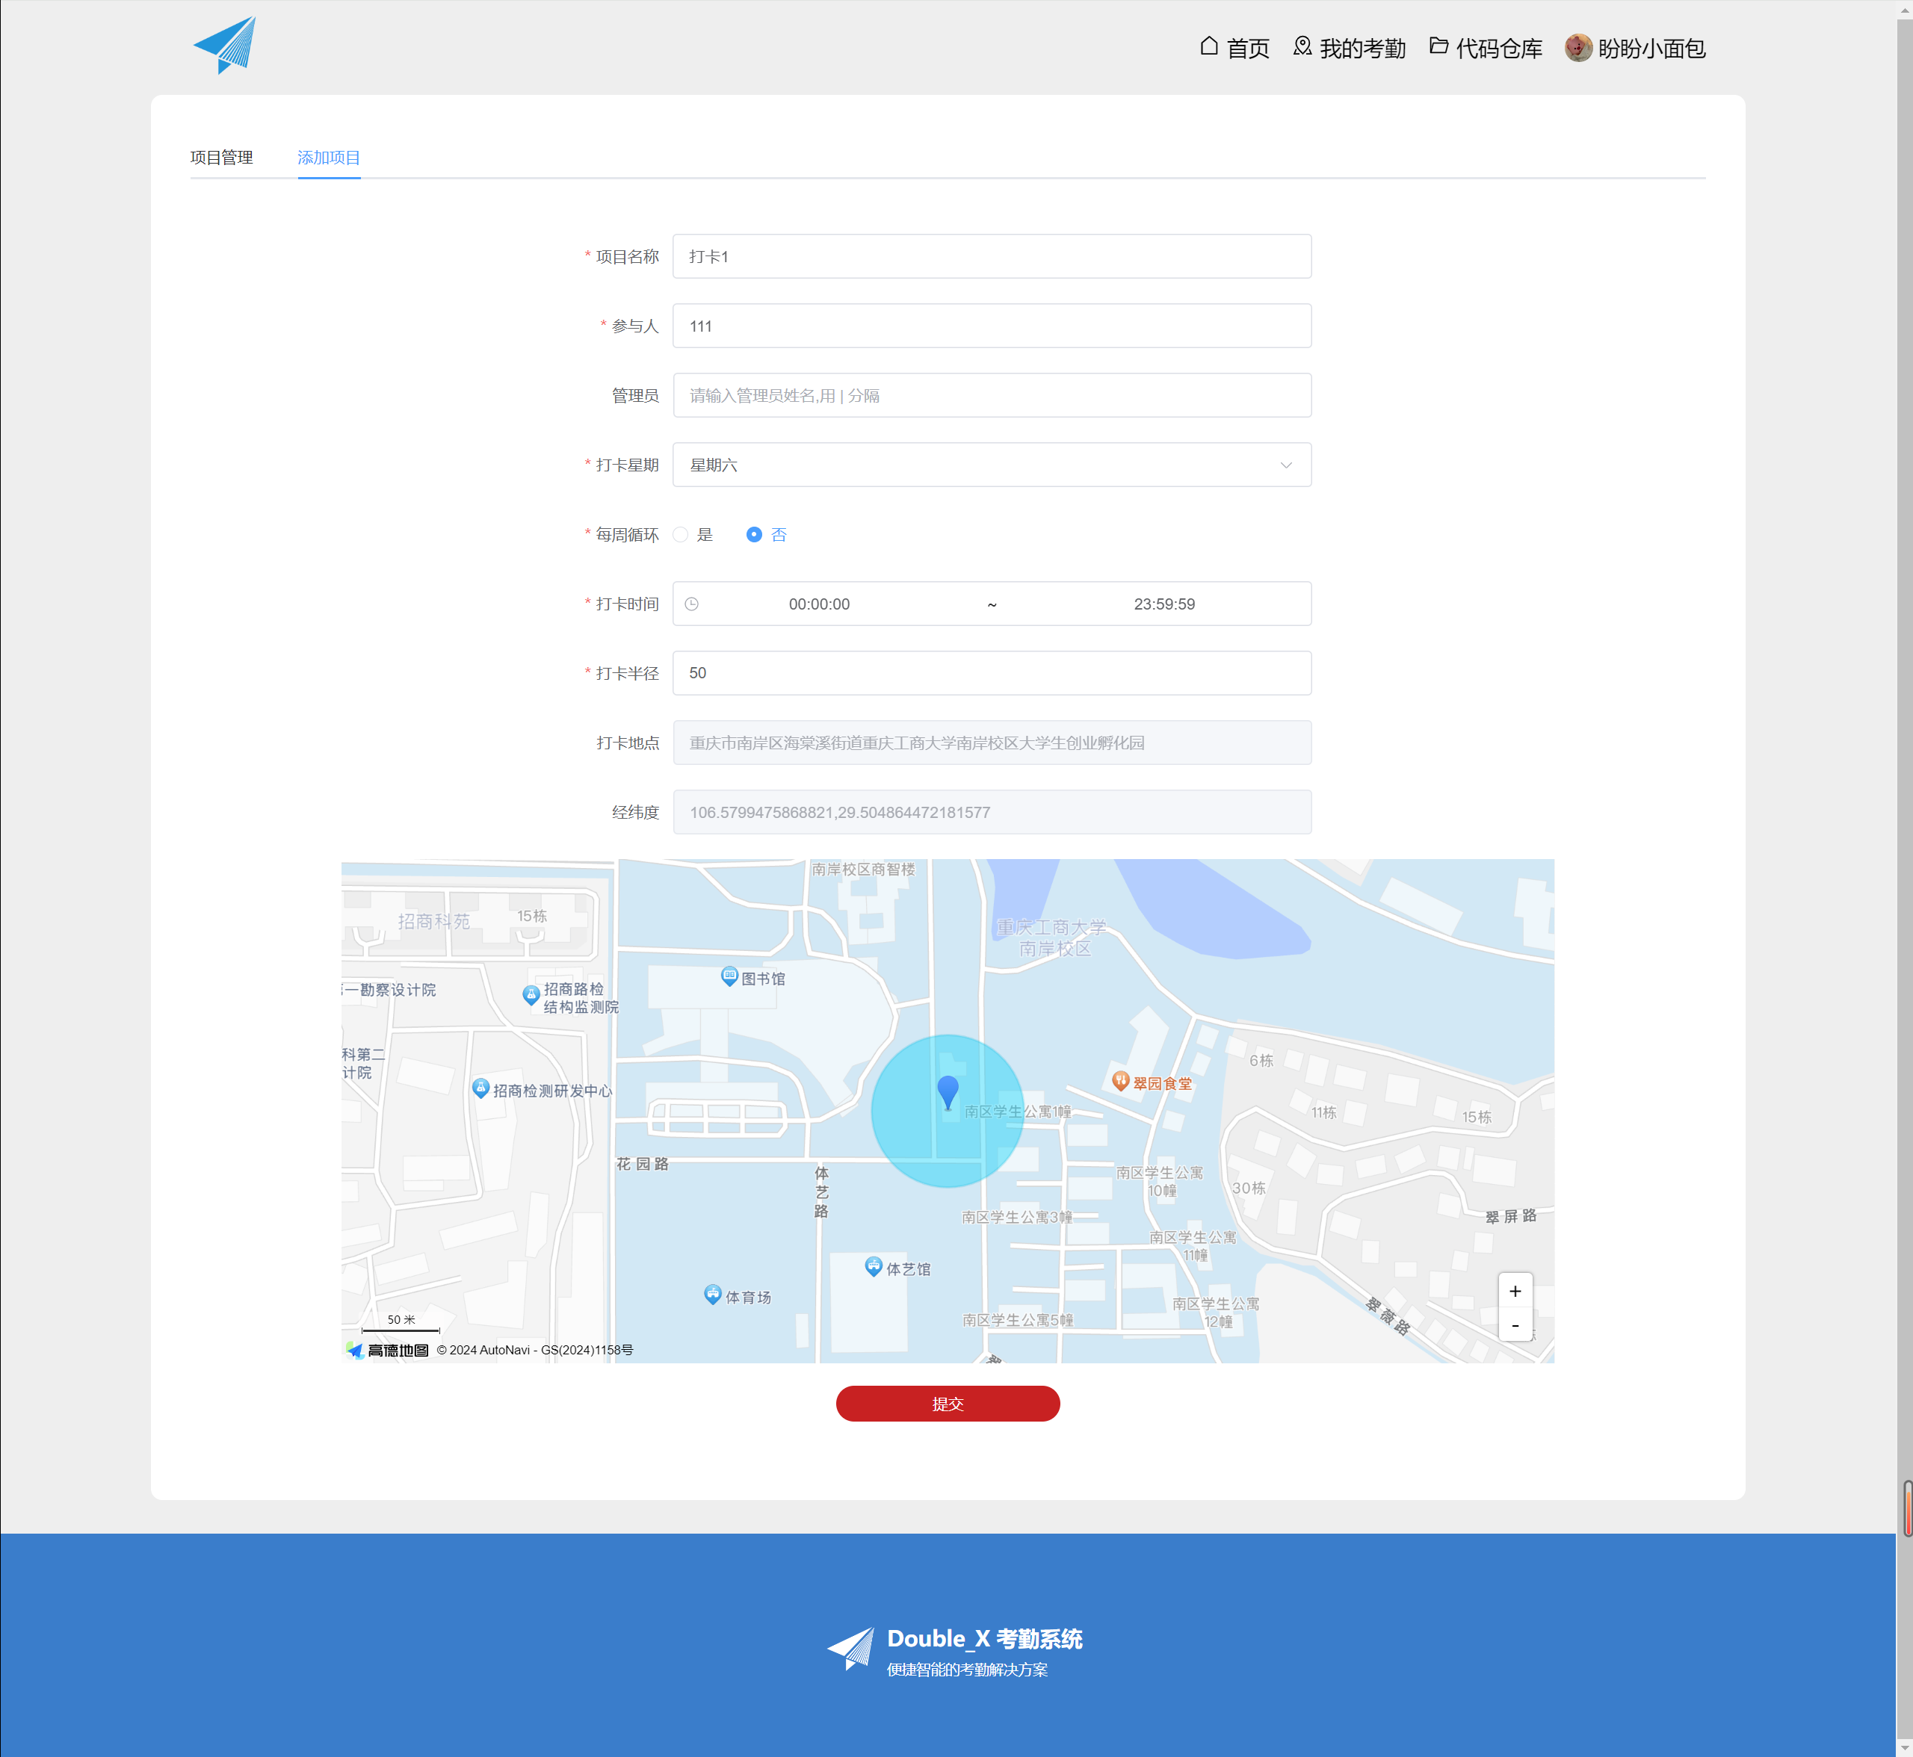Click the home icon beside 首页
Image resolution: width=1913 pixels, height=1757 pixels.
tap(1209, 46)
